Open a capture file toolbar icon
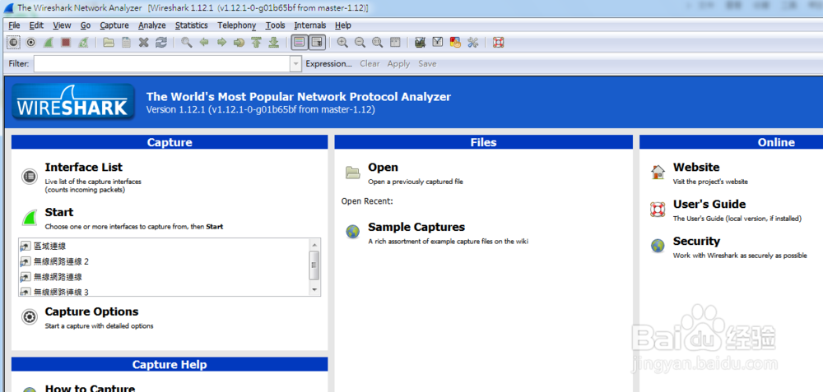The width and height of the screenshot is (823, 392). 109,43
